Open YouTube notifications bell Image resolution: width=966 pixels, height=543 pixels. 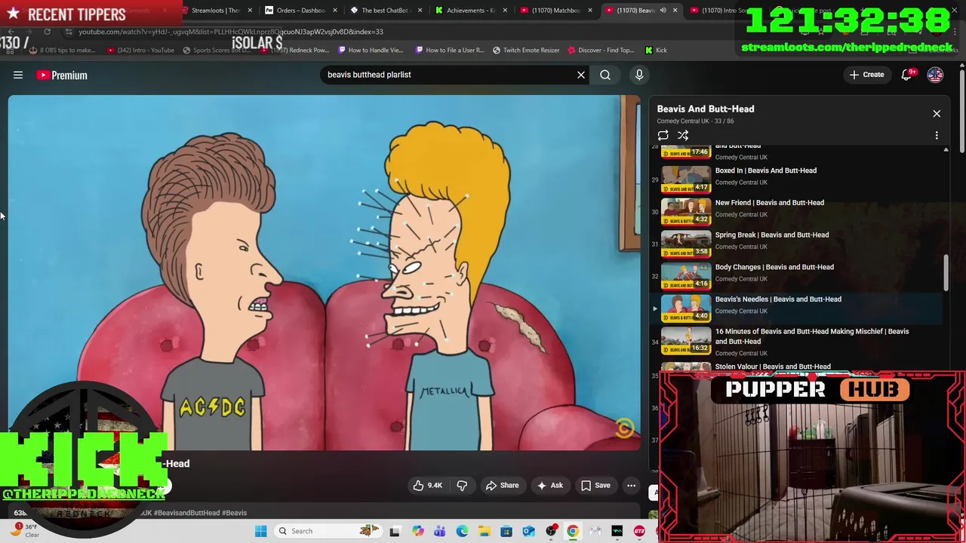click(x=906, y=75)
